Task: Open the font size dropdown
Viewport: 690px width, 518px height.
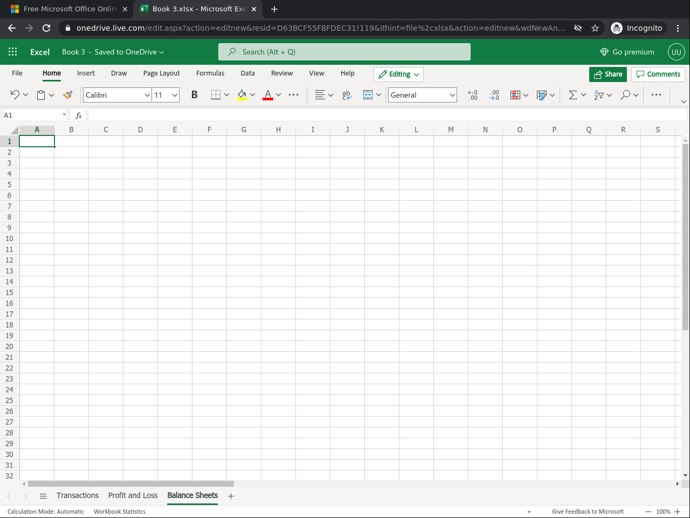Action: coord(175,95)
